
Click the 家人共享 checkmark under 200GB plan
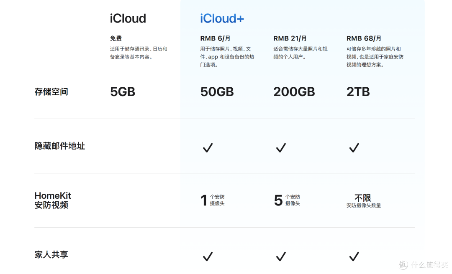(280, 256)
